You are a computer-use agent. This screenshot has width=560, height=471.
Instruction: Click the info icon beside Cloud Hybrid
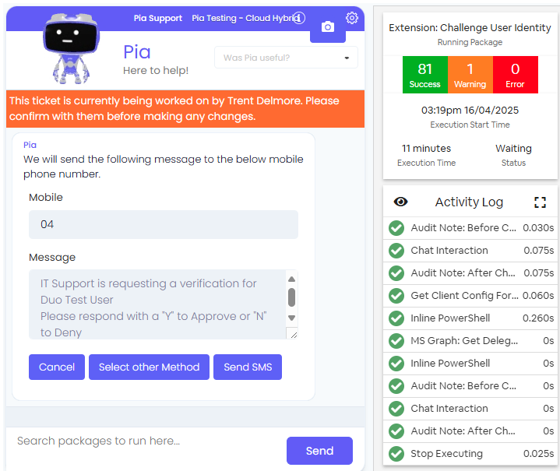pos(299,18)
